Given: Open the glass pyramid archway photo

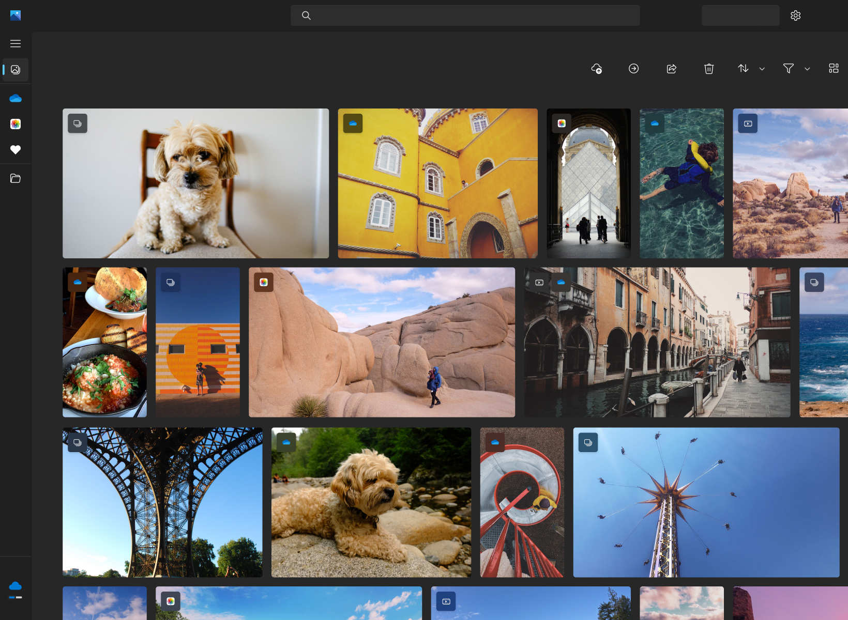Looking at the screenshot, I should (x=589, y=183).
